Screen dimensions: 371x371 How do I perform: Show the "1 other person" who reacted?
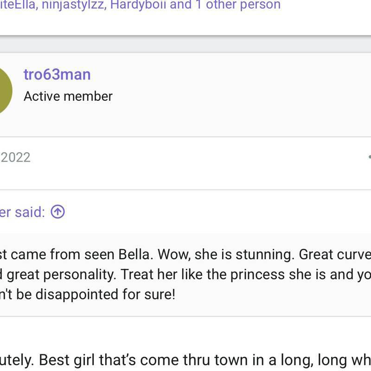click(238, 5)
